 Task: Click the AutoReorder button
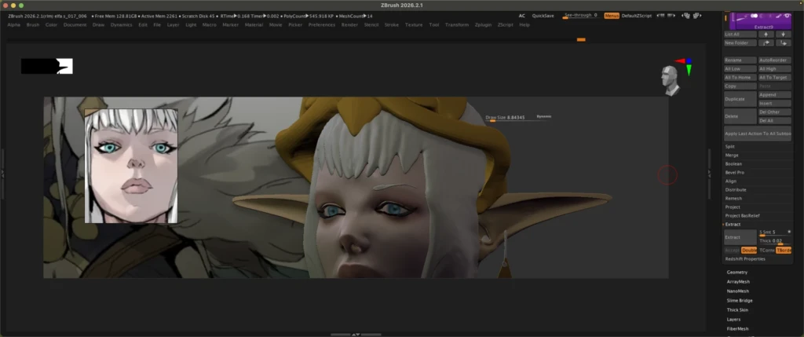coord(775,60)
